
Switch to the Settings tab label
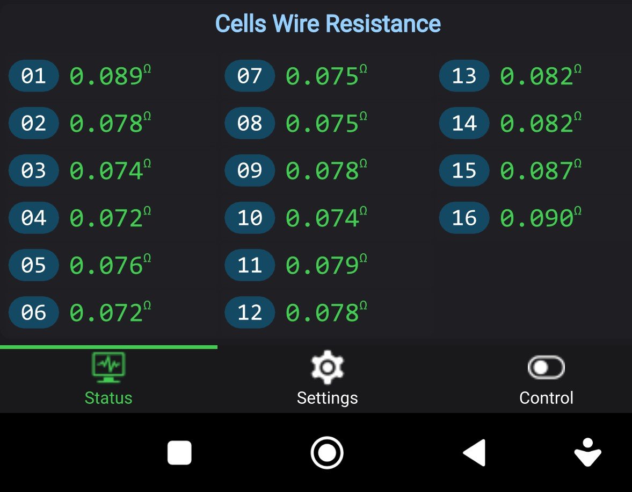click(x=328, y=398)
